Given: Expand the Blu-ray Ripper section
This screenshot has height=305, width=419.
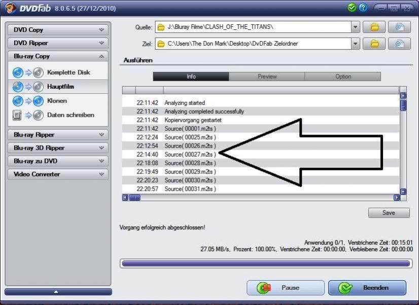Looking at the screenshot, I should tap(58, 134).
